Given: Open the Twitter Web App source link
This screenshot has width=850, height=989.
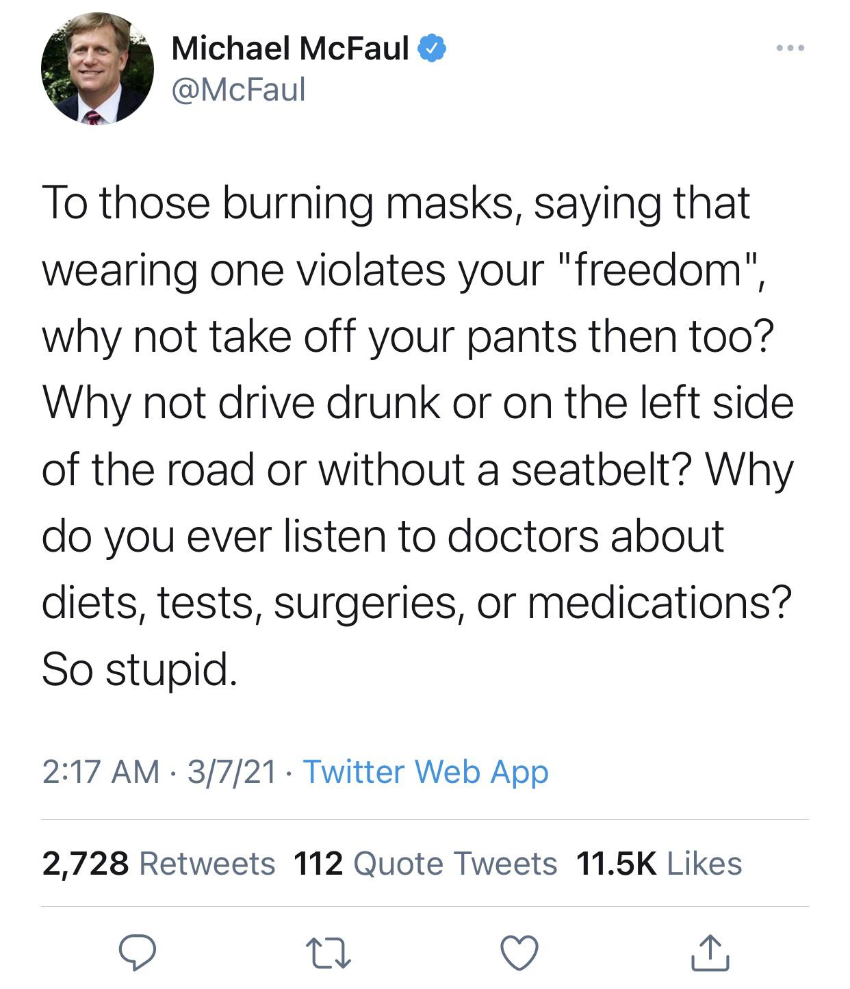Looking at the screenshot, I should [425, 772].
